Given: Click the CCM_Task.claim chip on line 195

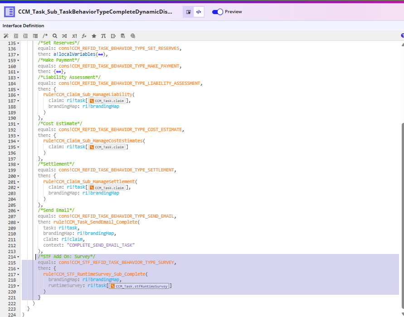Looking at the screenshot, I should pos(107,147).
